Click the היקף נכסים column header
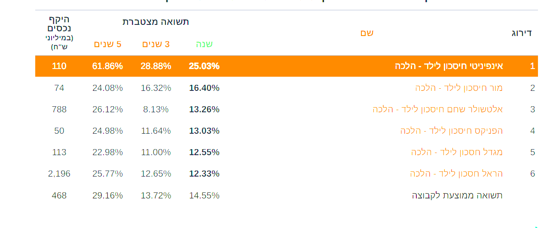 click(59, 24)
